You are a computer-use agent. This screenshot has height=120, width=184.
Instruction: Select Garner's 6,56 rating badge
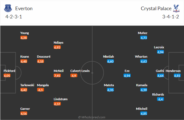click(x=24, y=113)
